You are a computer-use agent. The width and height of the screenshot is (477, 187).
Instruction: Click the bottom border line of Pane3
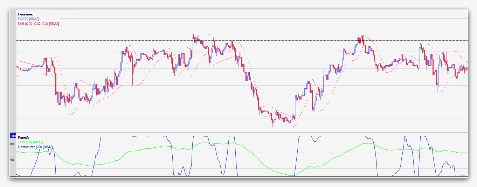(x=242, y=176)
